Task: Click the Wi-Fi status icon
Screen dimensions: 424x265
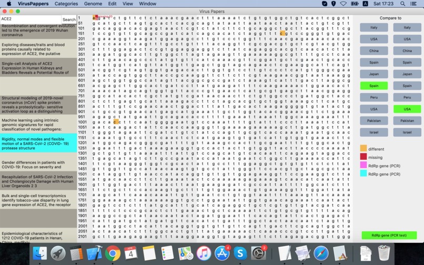Action: click(x=344, y=4)
